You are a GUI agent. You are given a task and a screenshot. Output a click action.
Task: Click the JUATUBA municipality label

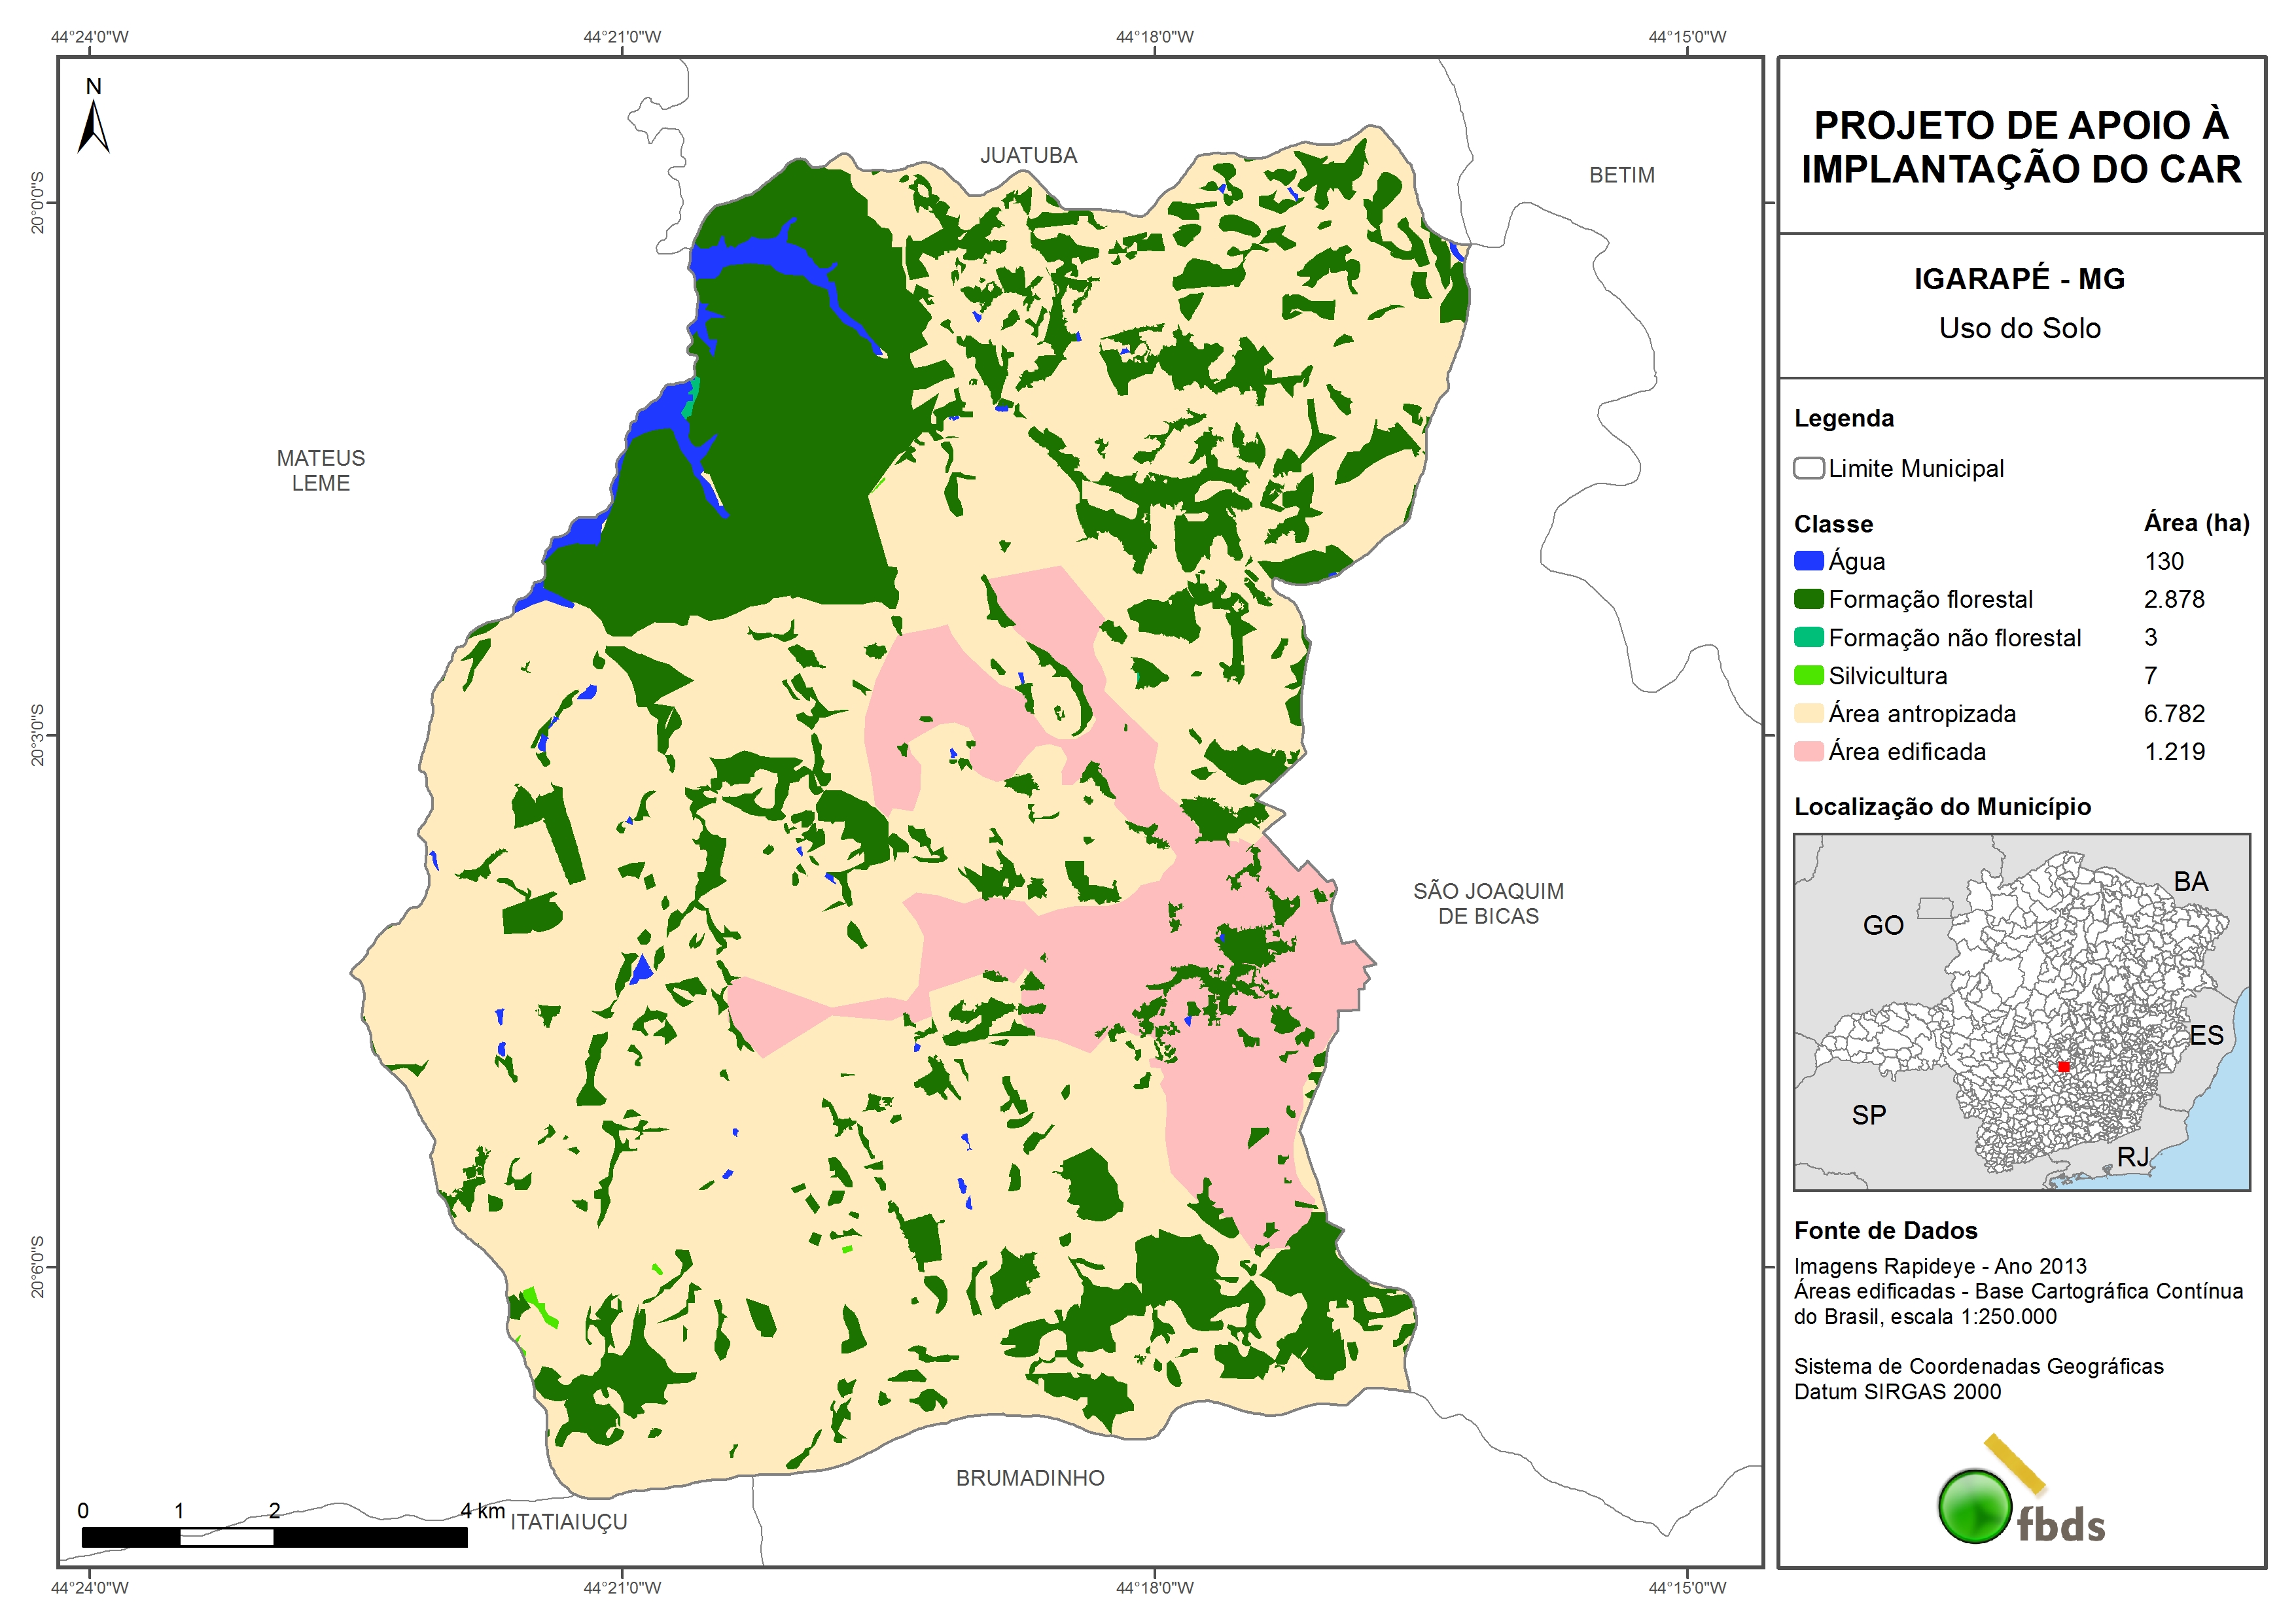[1028, 155]
